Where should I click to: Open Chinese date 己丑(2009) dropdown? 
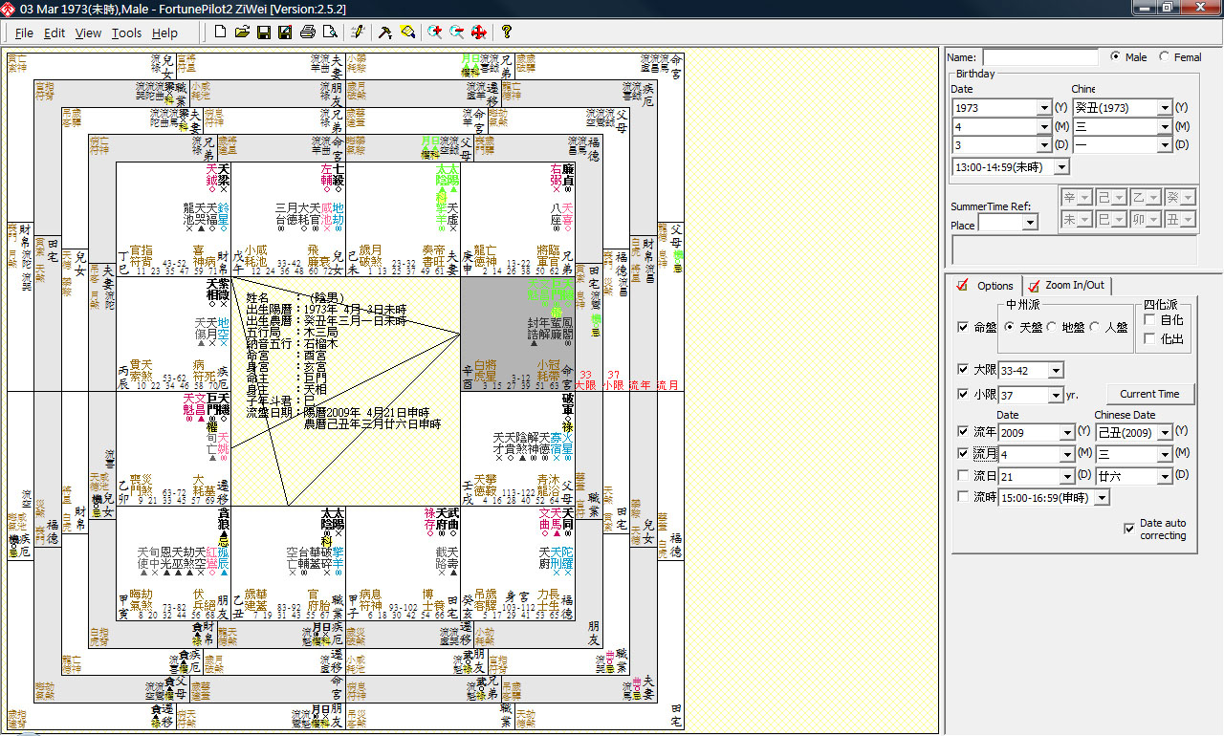[1164, 433]
